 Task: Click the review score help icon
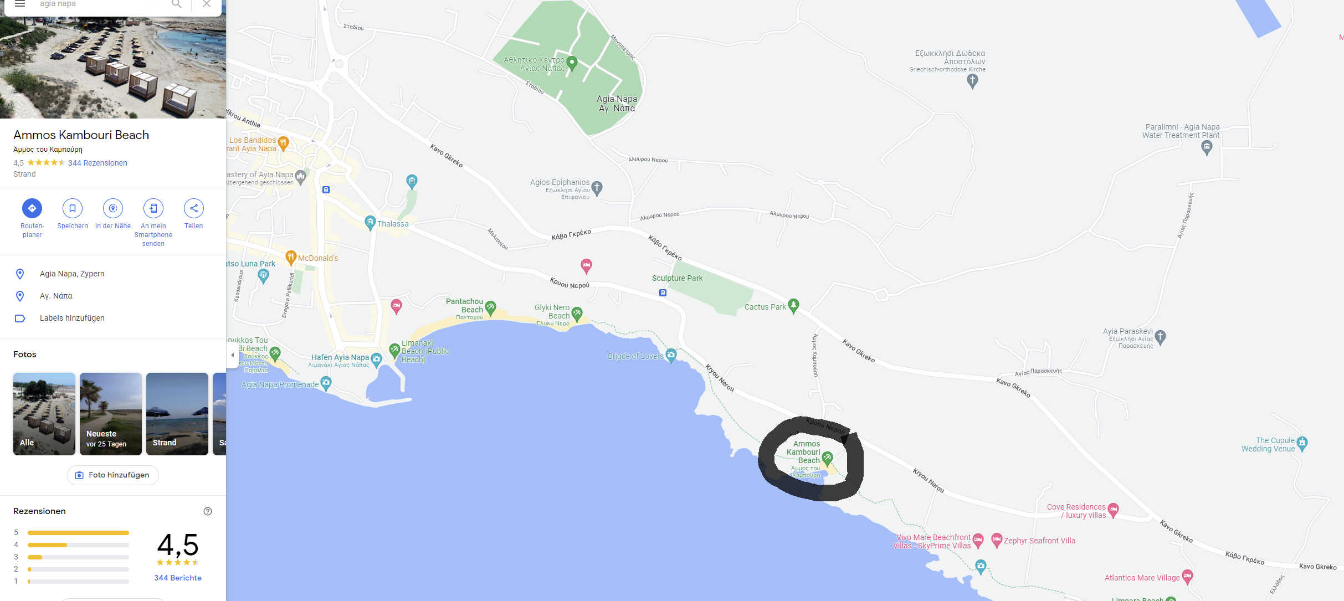(208, 511)
